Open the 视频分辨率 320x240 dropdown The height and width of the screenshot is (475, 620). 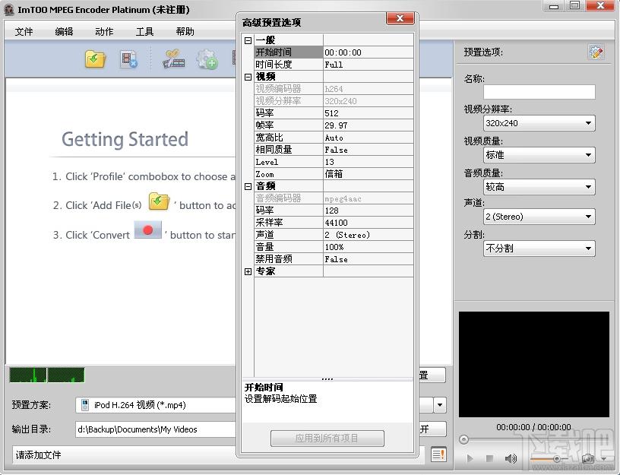[x=539, y=123]
